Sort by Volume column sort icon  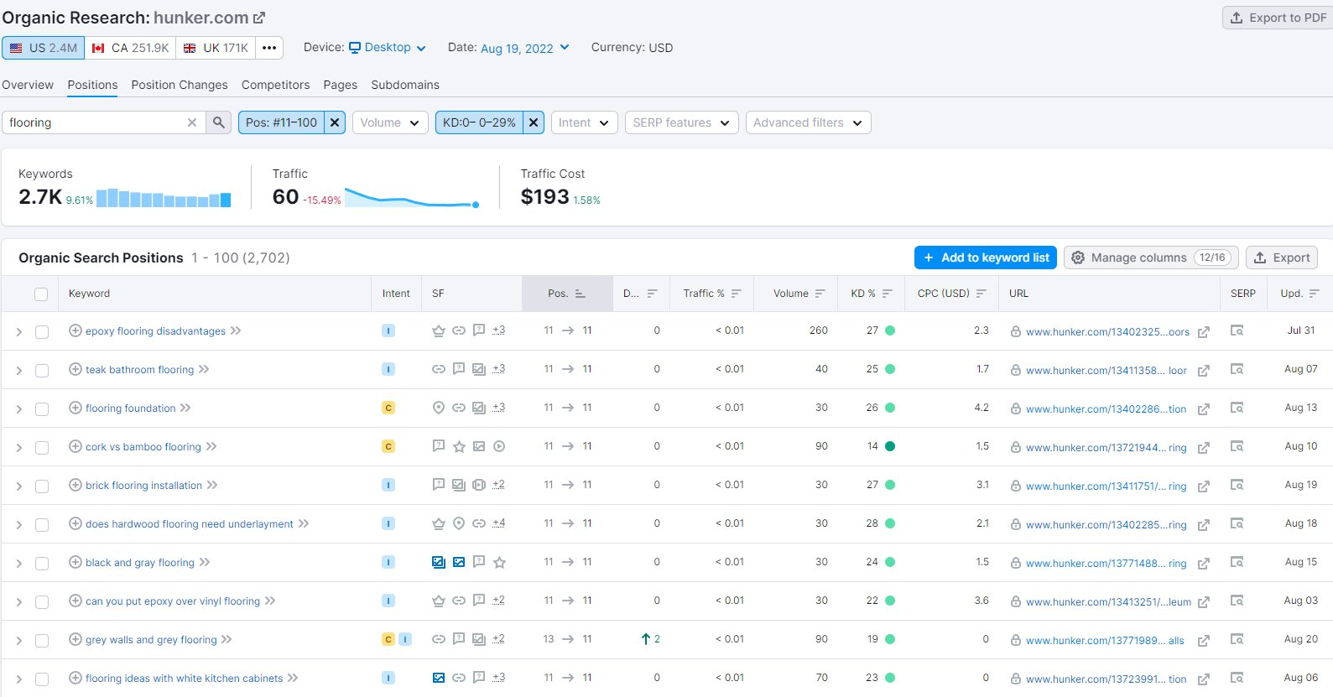coord(820,294)
